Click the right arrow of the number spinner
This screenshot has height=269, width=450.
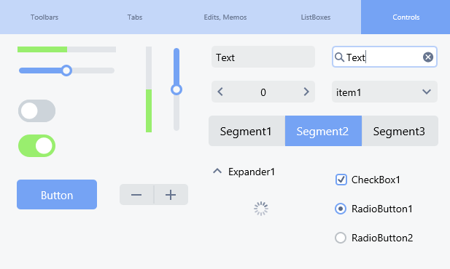[306, 92]
